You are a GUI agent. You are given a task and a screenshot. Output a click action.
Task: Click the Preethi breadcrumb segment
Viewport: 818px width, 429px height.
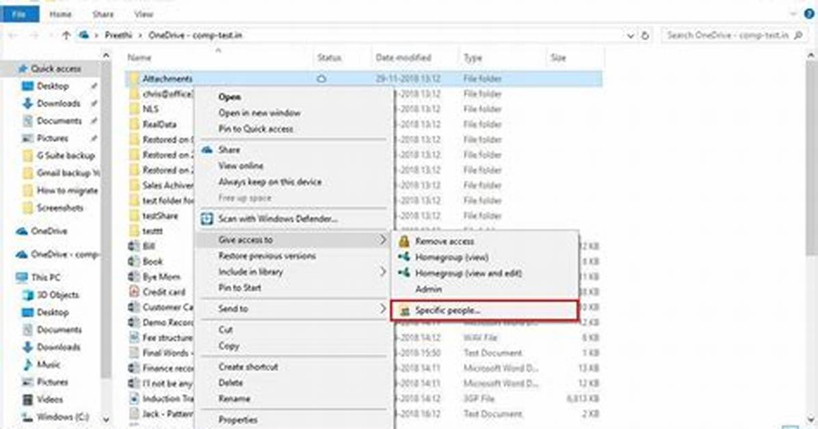[x=118, y=35]
